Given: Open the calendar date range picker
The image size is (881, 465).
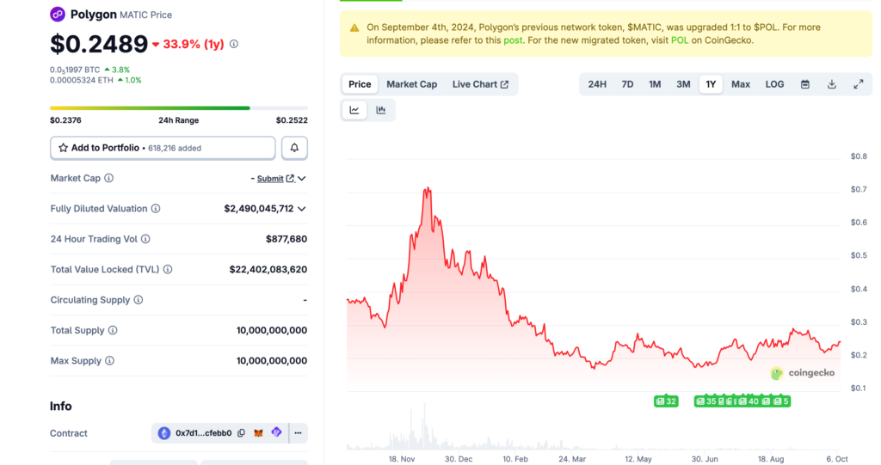Looking at the screenshot, I should tap(805, 84).
